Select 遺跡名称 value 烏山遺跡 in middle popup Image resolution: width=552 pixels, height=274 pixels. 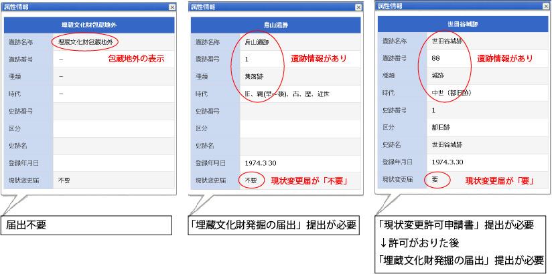pyautogui.click(x=257, y=42)
